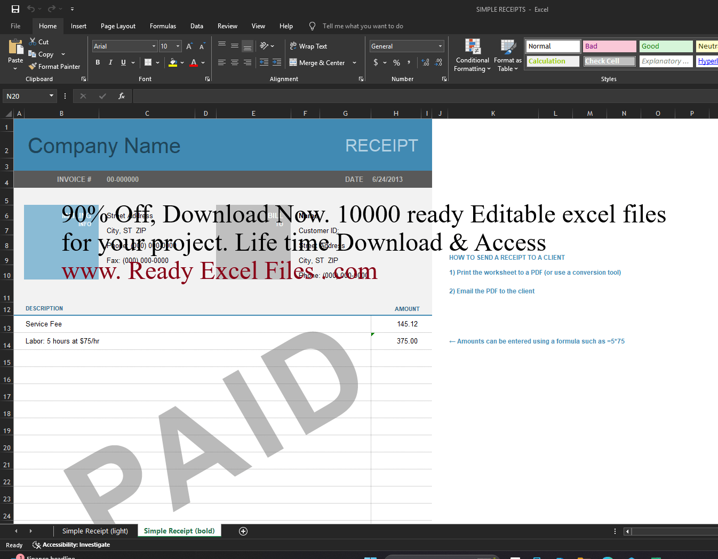Activate the Format Painter brush
718x559 pixels.
pos(33,66)
